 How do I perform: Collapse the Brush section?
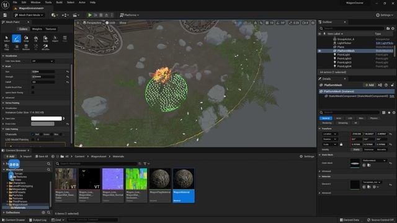point(3,66)
